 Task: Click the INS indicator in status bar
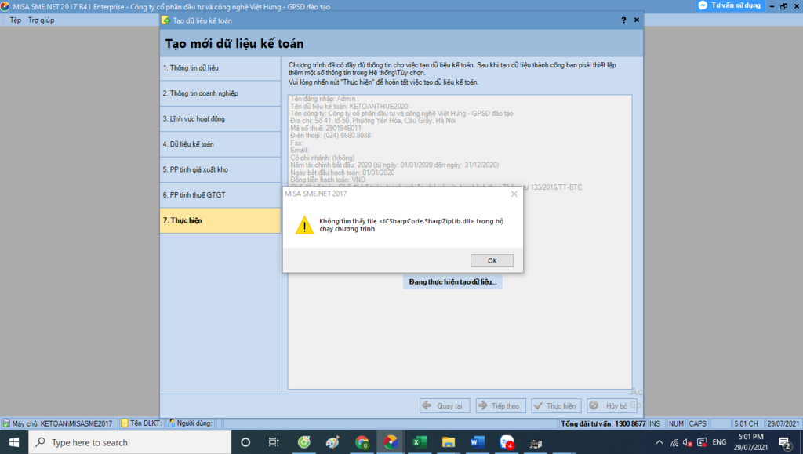point(655,423)
